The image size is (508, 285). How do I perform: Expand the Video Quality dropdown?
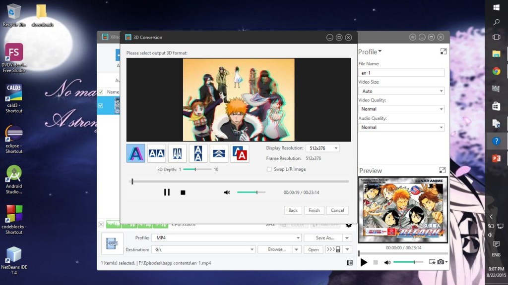[x=401, y=109]
